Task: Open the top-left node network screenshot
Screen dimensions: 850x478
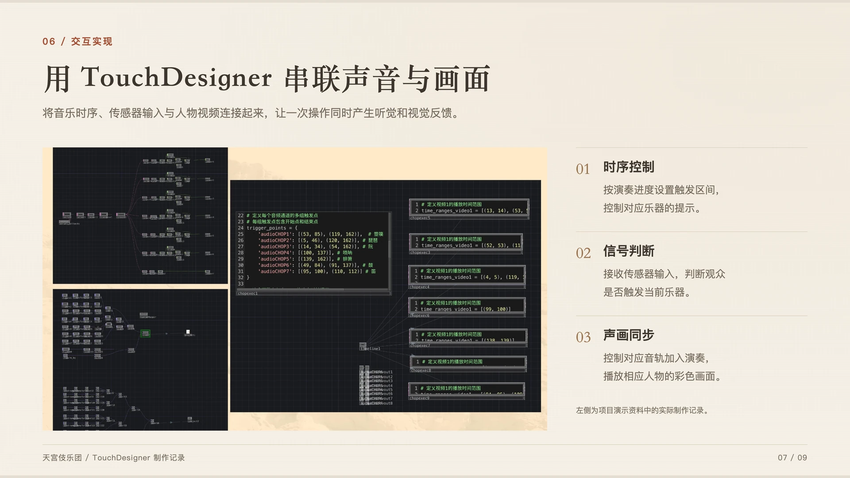Action: pos(140,216)
